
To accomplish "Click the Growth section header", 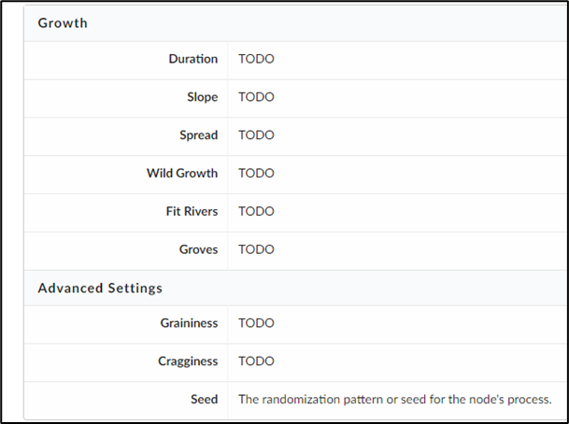I will [x=63, y=22].
